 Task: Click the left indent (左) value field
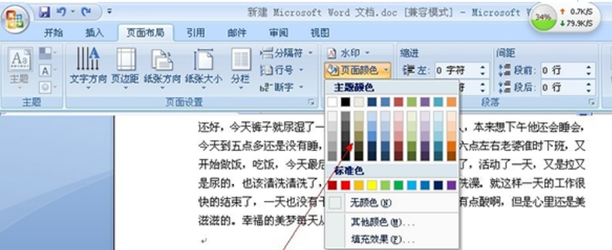click(x=455, y=71)
